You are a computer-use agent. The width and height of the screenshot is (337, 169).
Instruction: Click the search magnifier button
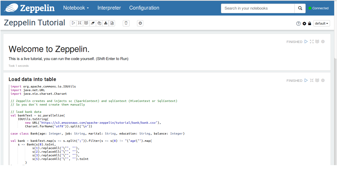click(300, 8)
